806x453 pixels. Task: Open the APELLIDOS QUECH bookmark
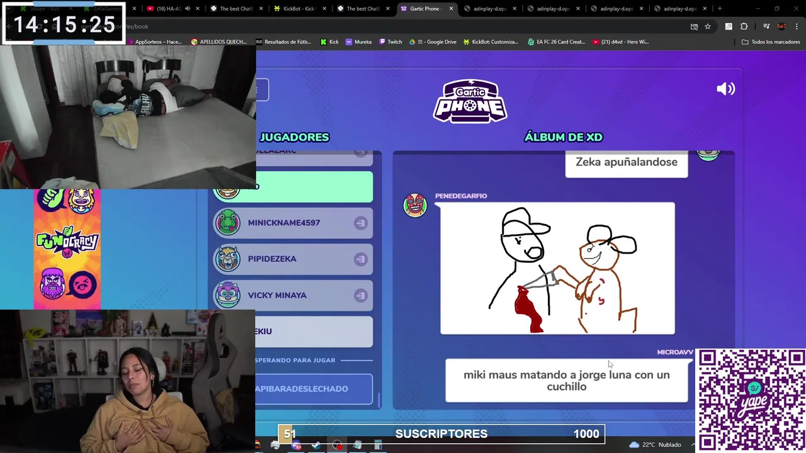(x=219, y=42)
